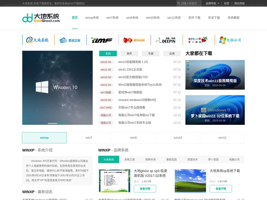The width and height of the screenshot is (267, 200).
Task: Open win7系统 navigation item
Action: coord(112,17)
